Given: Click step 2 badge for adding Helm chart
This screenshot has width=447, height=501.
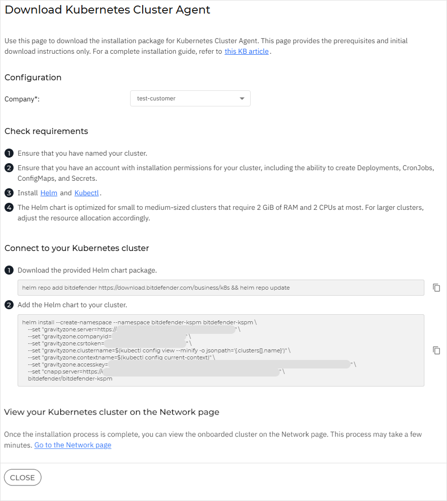Looking at the screenshot, I should click(9, 305).
